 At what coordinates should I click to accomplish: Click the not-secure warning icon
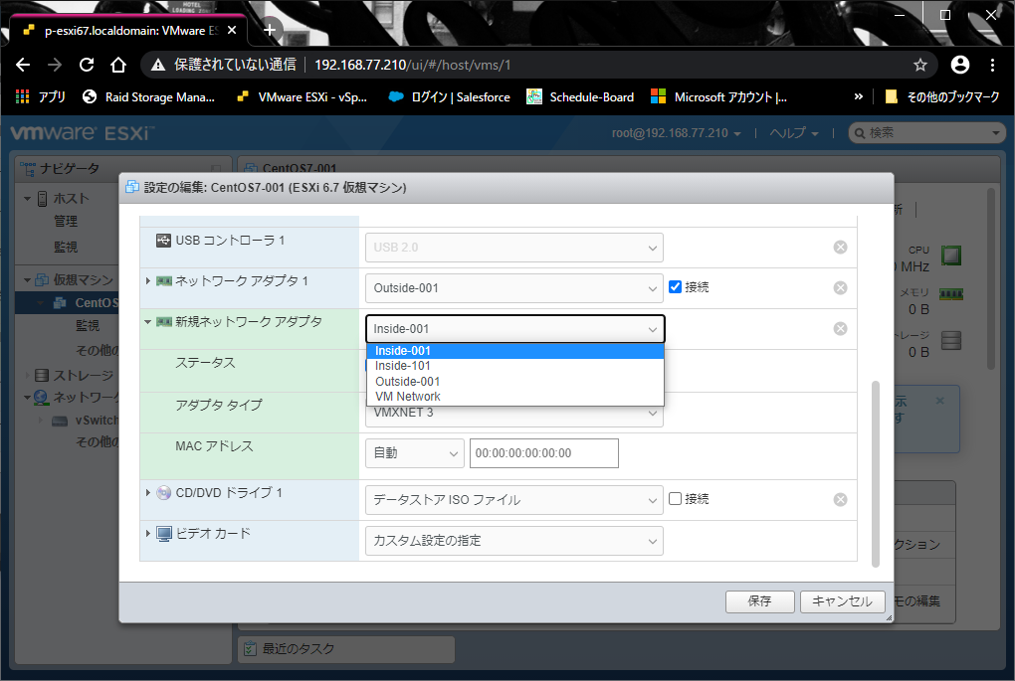click(x=158, y=65)
